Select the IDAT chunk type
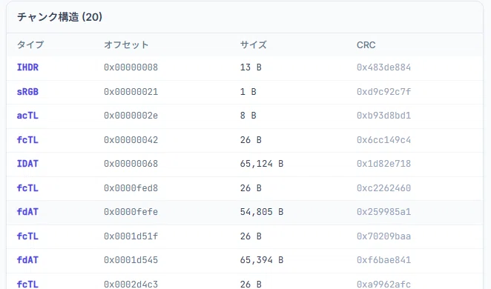491x289 pixels. (x=27, y=164)
